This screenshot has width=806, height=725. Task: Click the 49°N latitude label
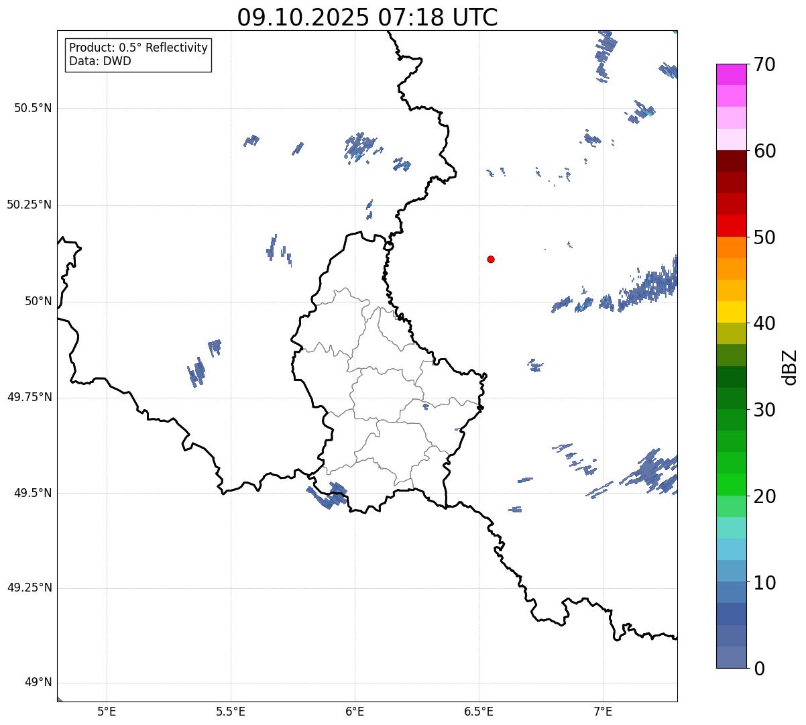38,683
